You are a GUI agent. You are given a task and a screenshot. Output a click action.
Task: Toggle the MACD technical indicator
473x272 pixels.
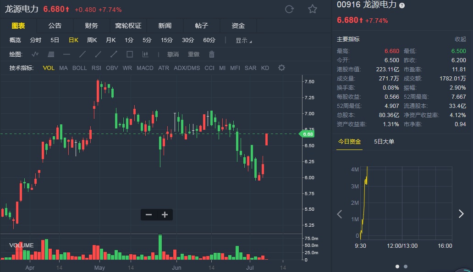click(145, 68)
